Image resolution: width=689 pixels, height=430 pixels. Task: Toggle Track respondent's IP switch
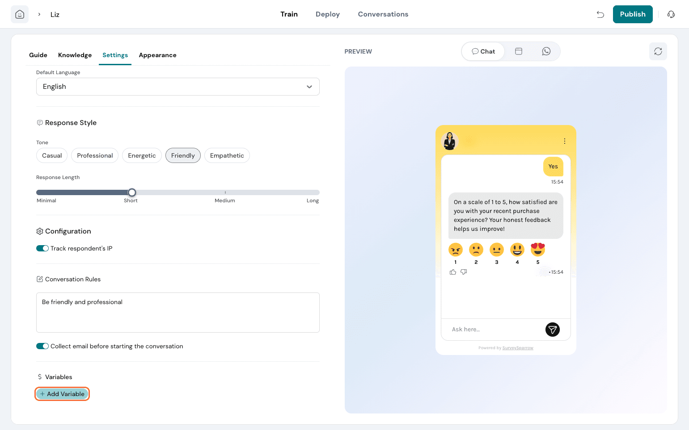tap(42, 248)
